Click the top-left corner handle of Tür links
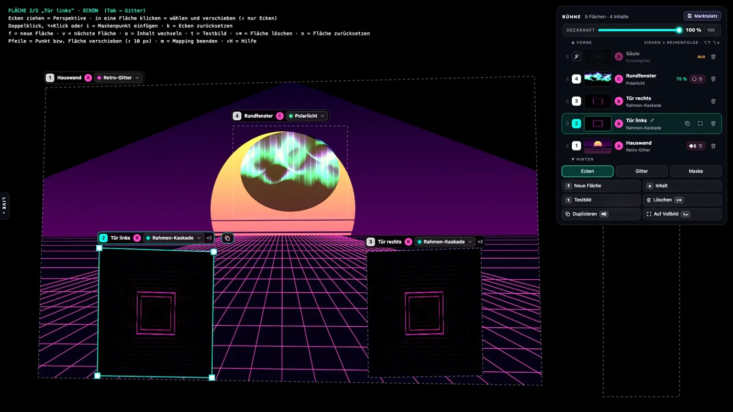Screen dimensions: 733x412 pos(99,248)
